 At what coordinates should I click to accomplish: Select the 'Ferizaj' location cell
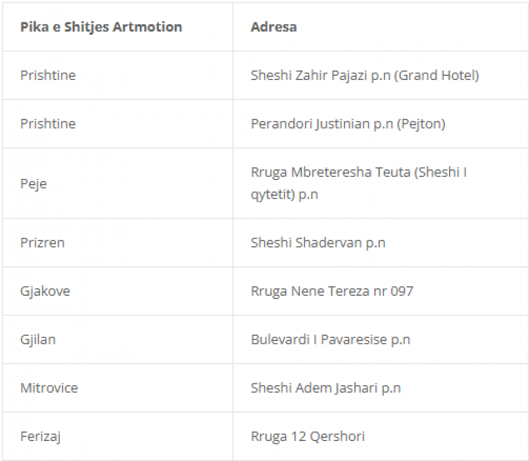point(41,436)
